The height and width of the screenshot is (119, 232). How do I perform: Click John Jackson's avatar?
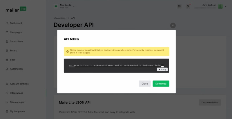pos(220,6)
